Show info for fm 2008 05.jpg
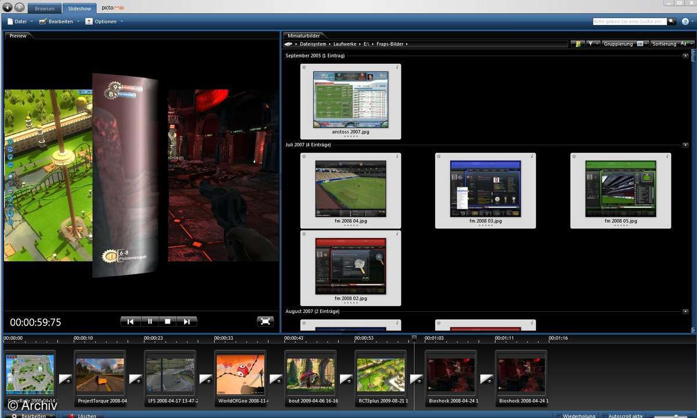The height and width of the screenshot is (418, 697). 667,157
